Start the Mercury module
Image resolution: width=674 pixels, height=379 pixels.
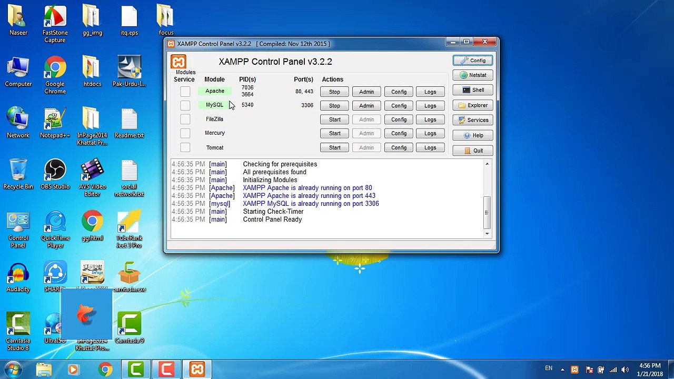(334, 133)
